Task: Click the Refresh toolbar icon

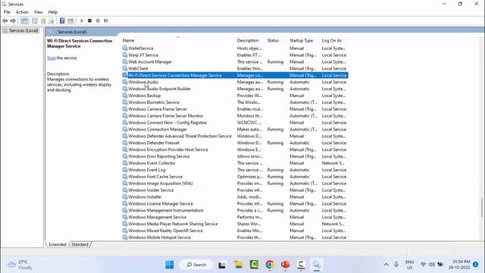Action: click(x=43, y=20)
